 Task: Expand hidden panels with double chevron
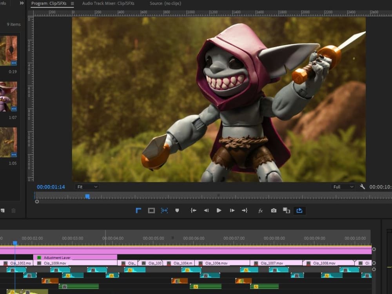click(22, 3)
